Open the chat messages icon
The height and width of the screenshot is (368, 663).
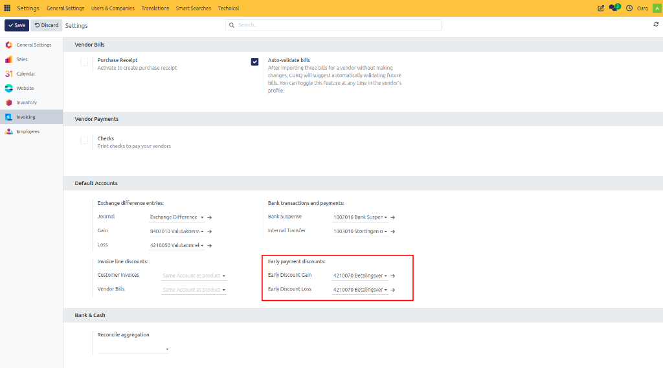pyautogui.click(x=614, y=8)
